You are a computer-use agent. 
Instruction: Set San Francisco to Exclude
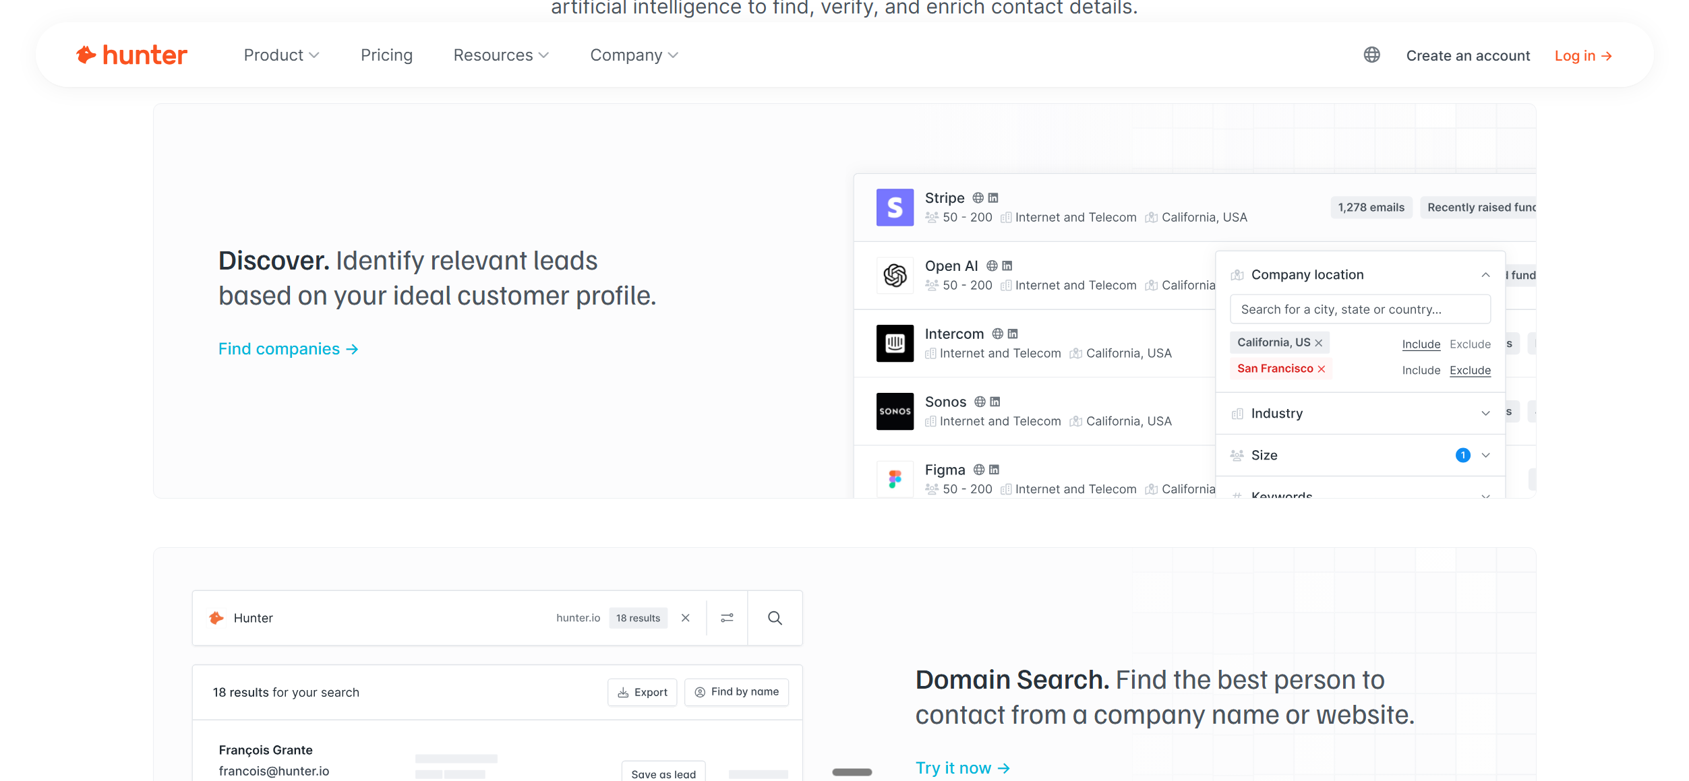click(x=1470, y=371)
